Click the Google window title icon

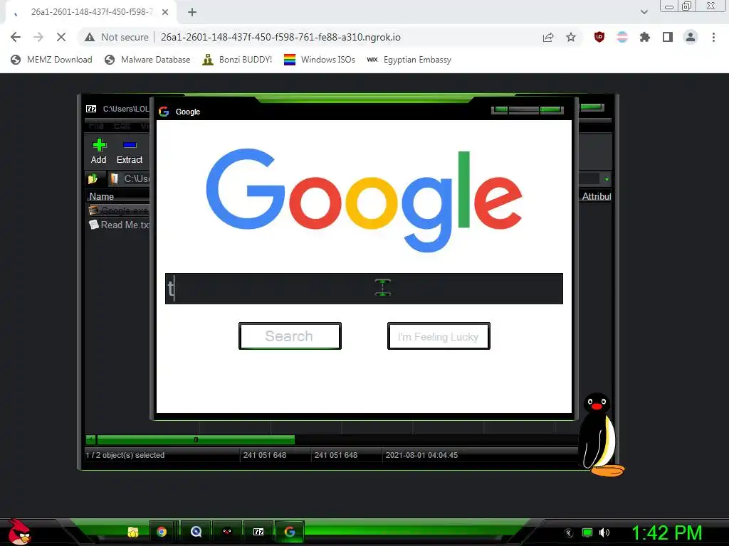click(x=164, y=112)
